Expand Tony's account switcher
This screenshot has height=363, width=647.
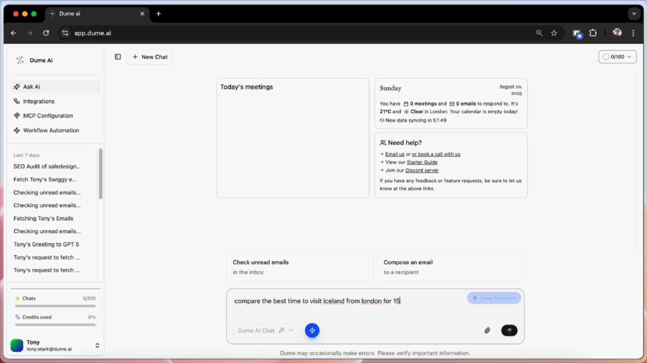(97, 345)
